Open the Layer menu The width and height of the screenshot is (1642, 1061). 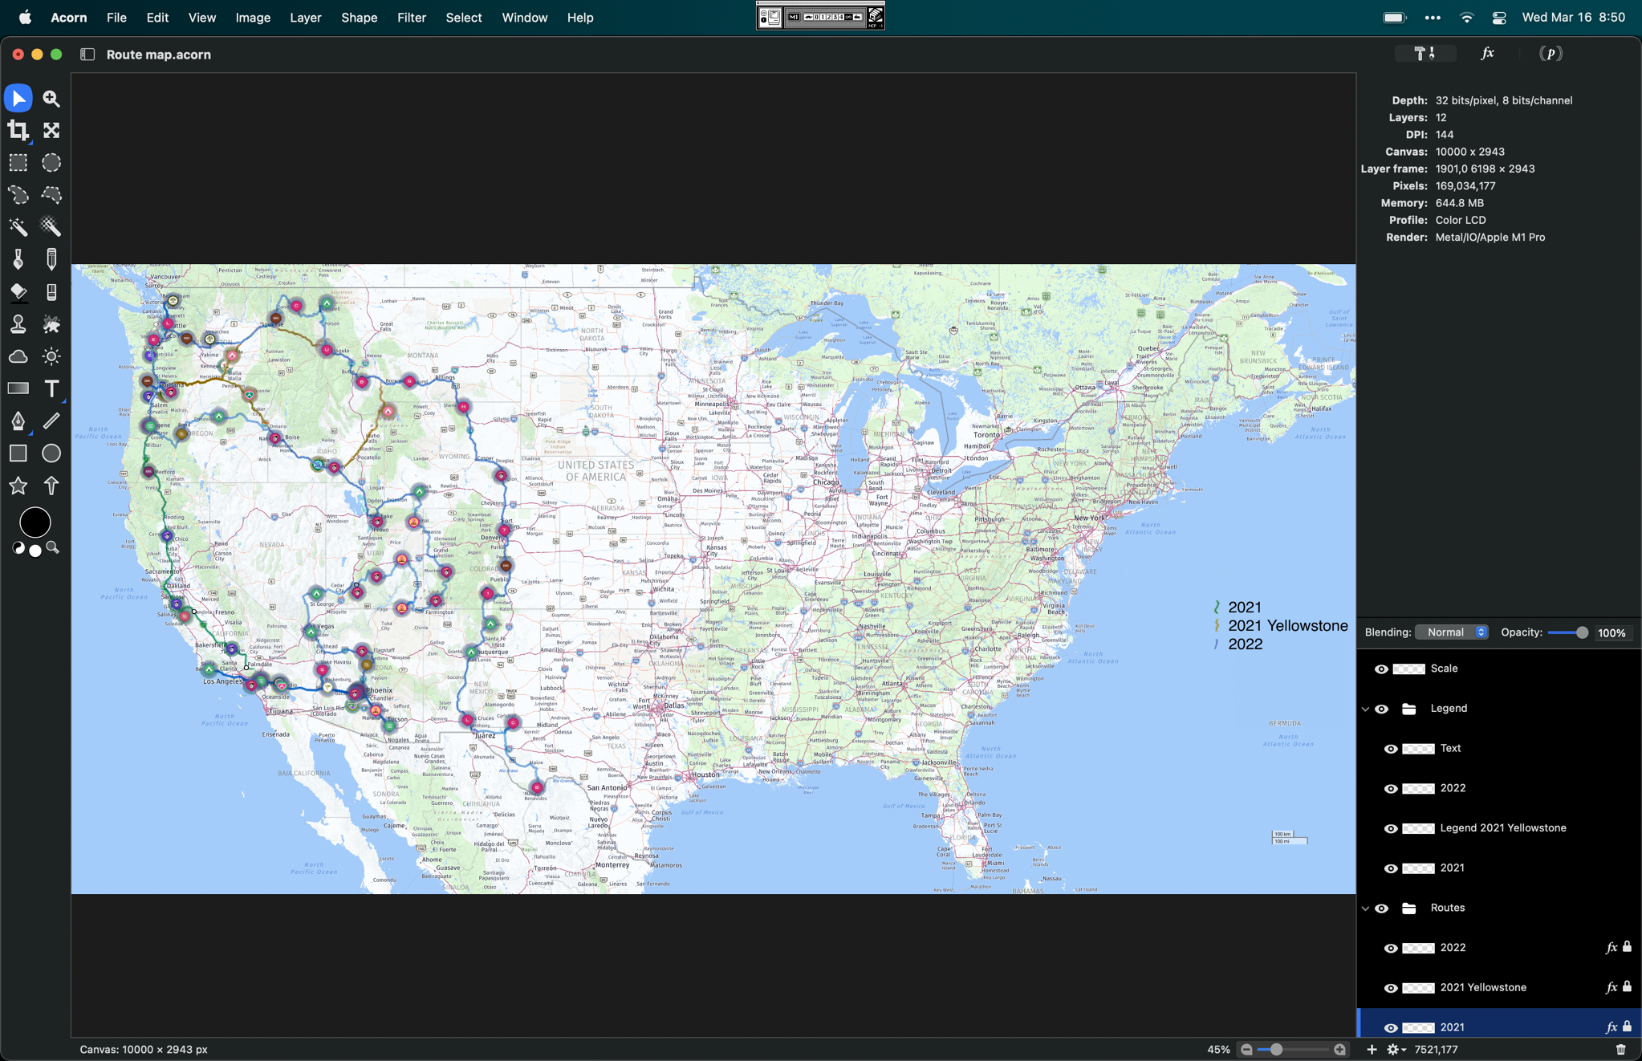coord(305,18)
